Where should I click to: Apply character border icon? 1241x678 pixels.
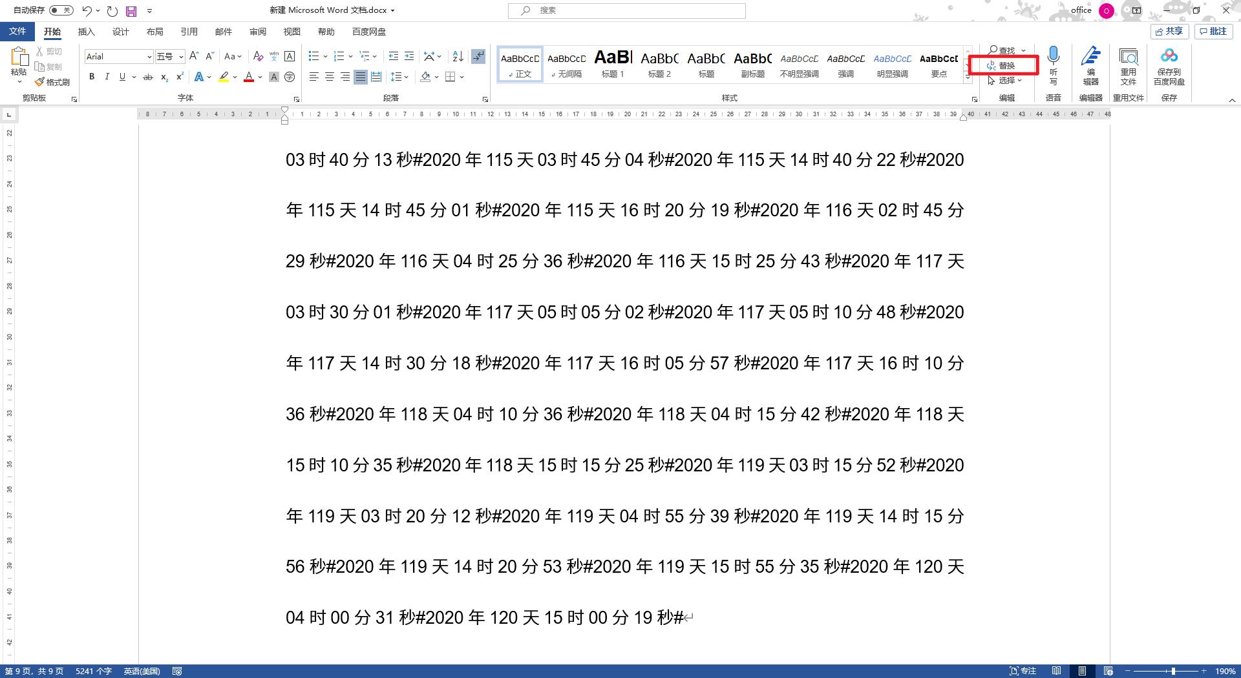(x=290, y=57)
